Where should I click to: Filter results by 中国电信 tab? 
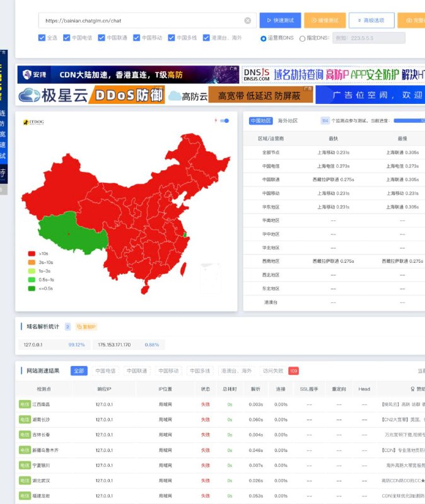(x=105, y=371)
